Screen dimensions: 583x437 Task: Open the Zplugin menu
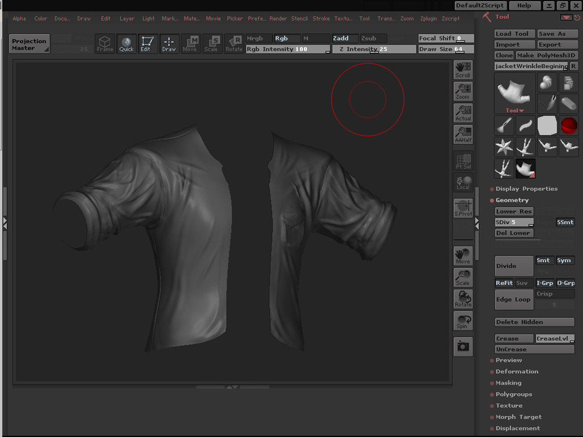pyautogui.click(x=428, y=19)
